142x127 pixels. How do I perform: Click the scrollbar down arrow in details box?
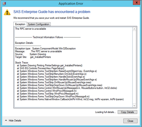tap(134, 106)
